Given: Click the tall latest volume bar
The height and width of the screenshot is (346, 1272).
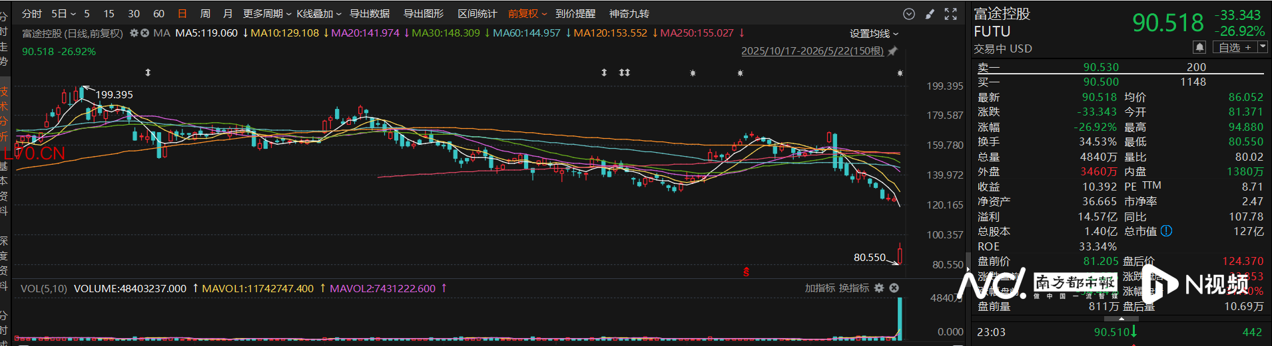Looking at the screenshot, I should pyautogui.click(x=900, y=318).
